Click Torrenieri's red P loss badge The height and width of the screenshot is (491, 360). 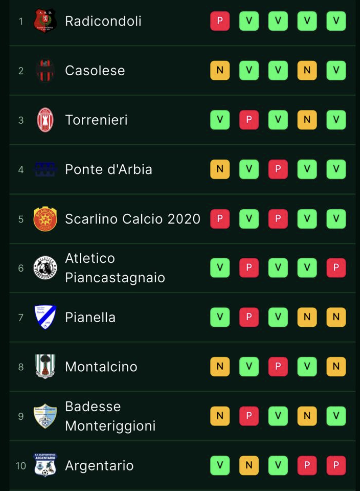[x=249, y=120]
